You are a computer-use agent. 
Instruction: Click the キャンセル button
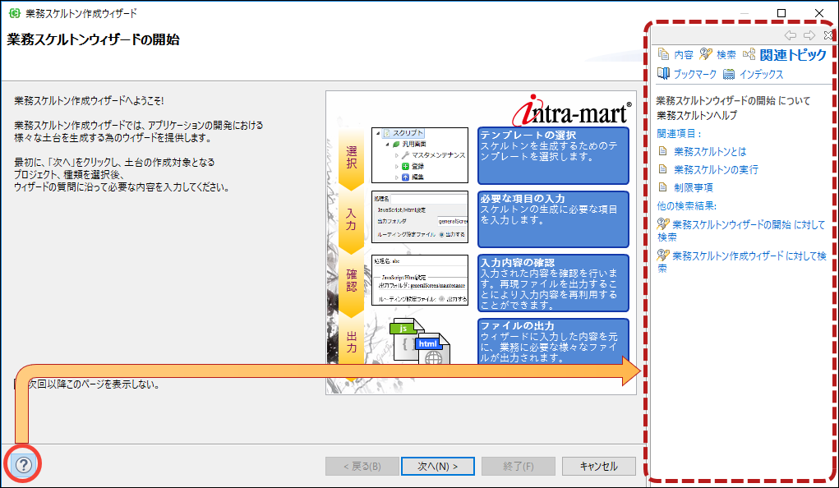[x=599, y=466]
